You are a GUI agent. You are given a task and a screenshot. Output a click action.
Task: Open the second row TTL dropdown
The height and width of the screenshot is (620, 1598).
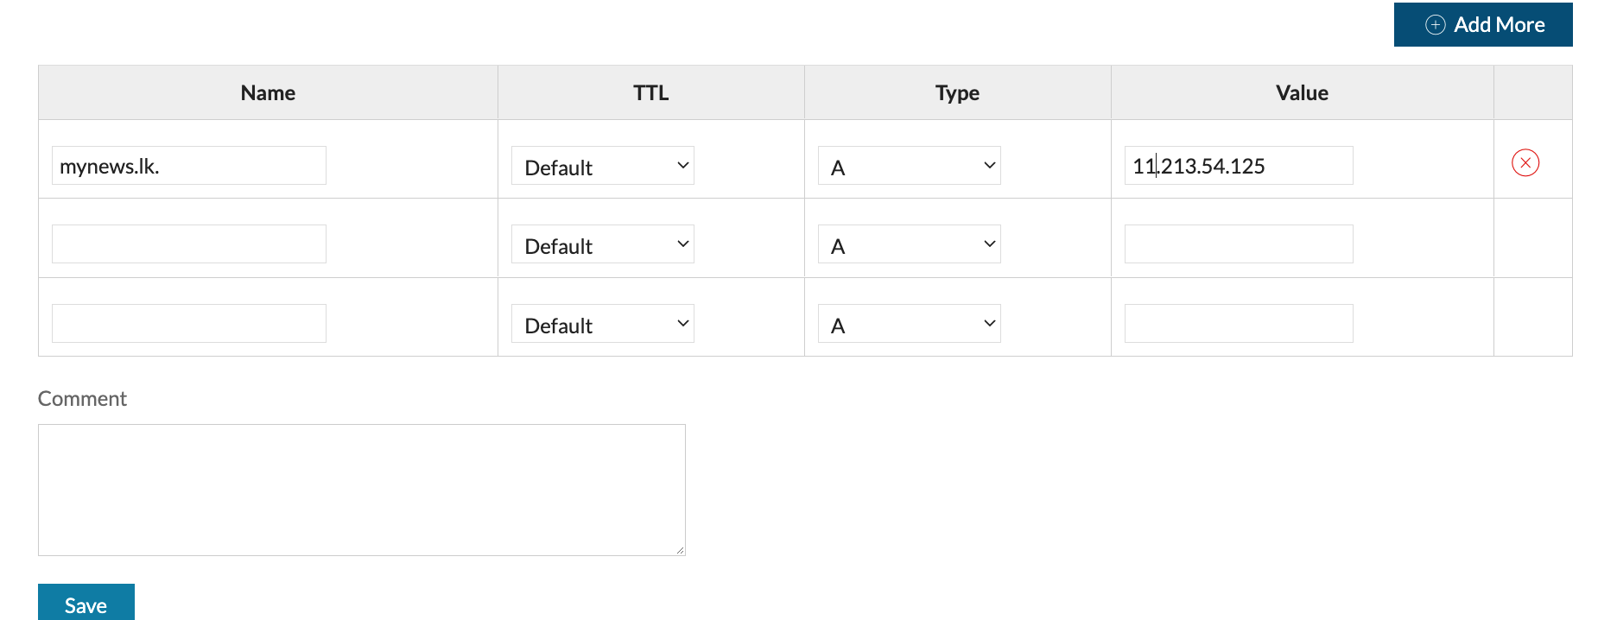[x=603, y=244]
